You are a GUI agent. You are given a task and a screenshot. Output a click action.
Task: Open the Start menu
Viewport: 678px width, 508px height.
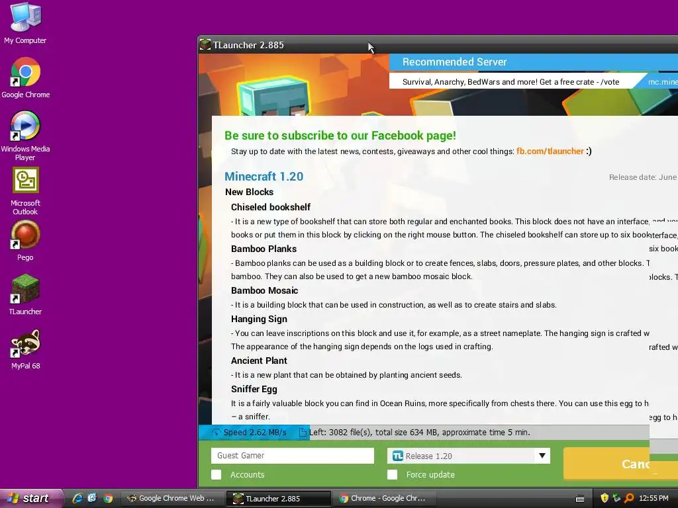(x=30, y=498)
